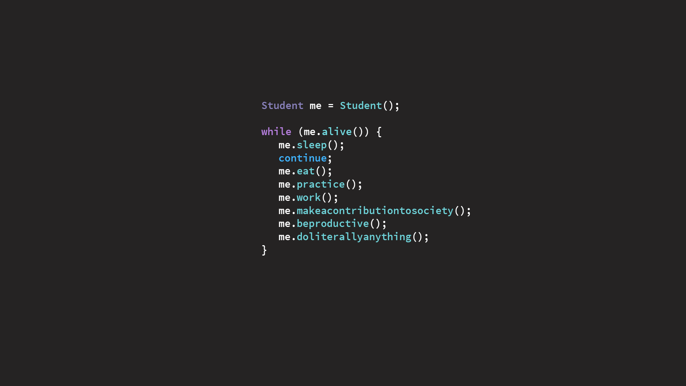Click the `me.beproductive()` method call
686x386 pixels.
click(332, 223)
